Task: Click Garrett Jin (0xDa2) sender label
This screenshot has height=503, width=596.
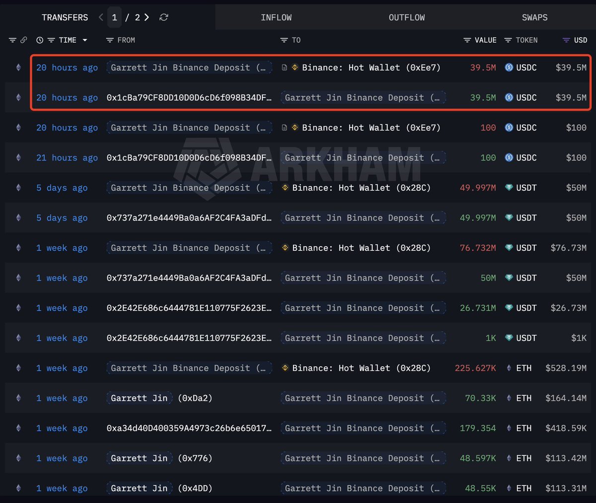Action: pos(159,398)
